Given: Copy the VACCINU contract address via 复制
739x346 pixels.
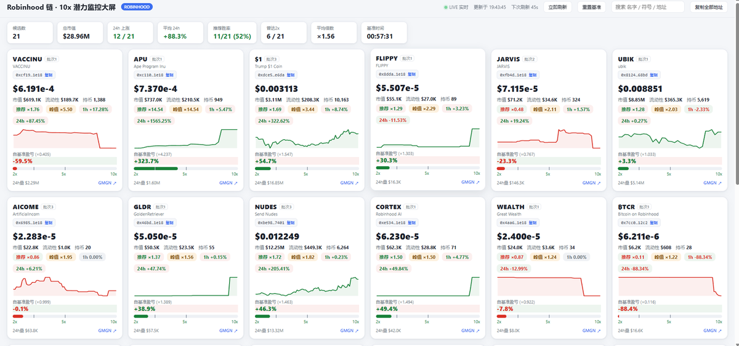Looking at the screenshot, I should pos(50,74).
